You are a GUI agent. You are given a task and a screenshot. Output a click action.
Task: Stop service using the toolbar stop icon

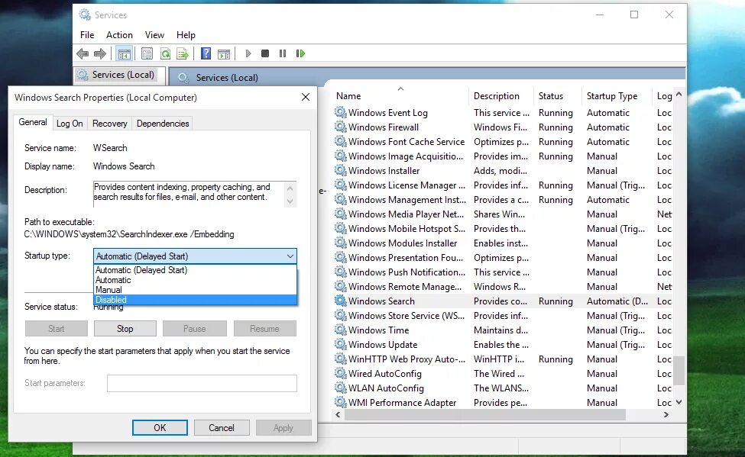click(265, 53)
